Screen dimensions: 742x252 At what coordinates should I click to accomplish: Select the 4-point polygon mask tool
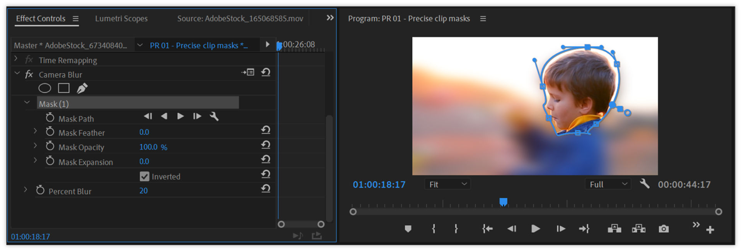[64, 88]
